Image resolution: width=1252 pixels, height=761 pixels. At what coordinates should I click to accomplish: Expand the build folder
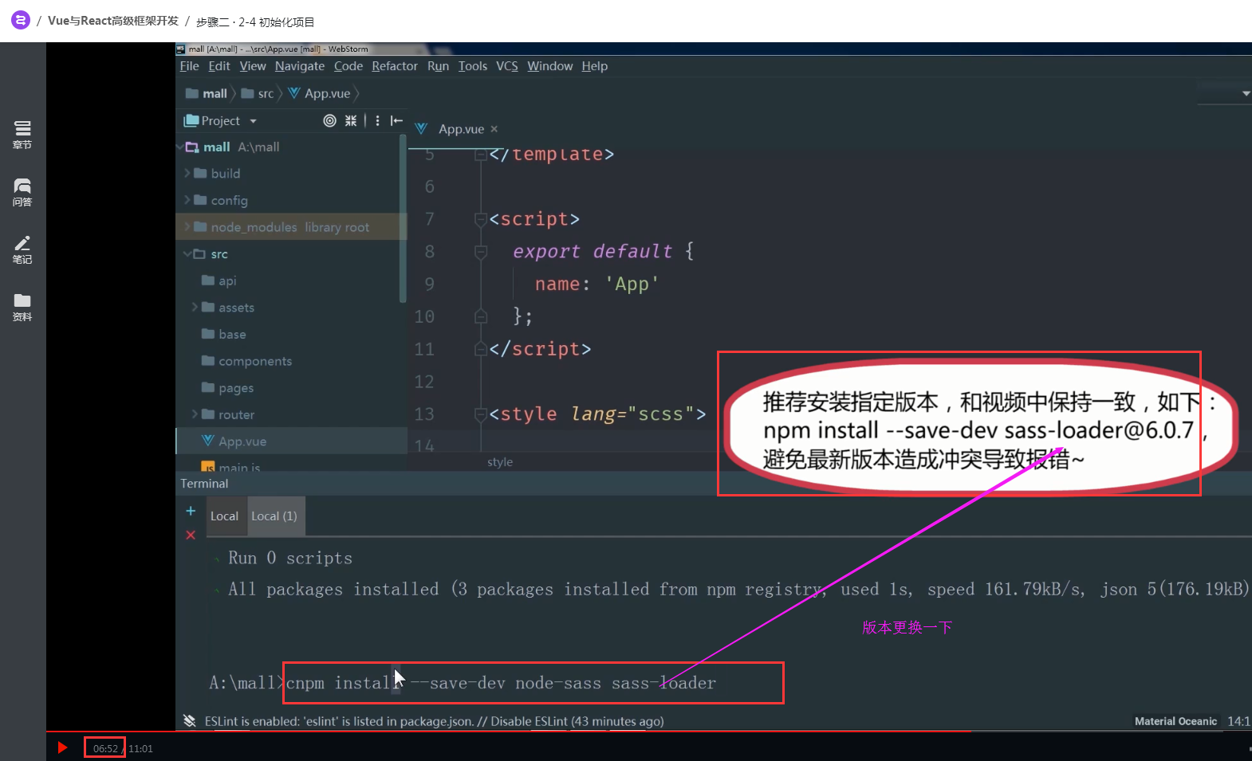coord(187,173)
